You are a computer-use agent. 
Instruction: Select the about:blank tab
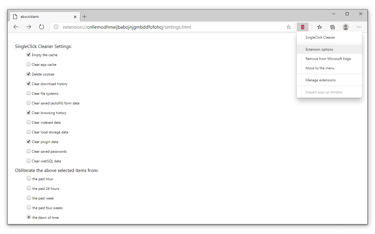coord(45,17)
